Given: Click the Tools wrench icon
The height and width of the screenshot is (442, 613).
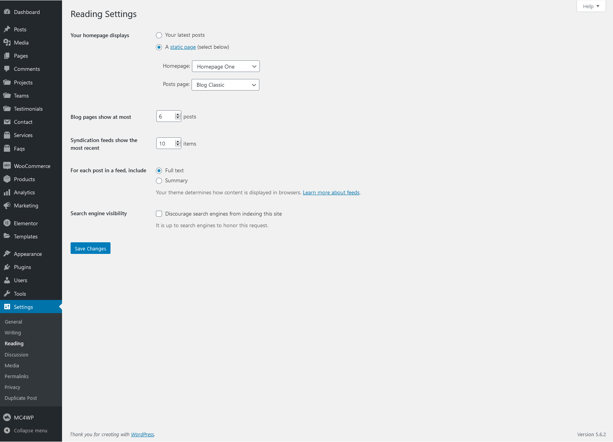Looking at the screenshot, I should (7, 294).
